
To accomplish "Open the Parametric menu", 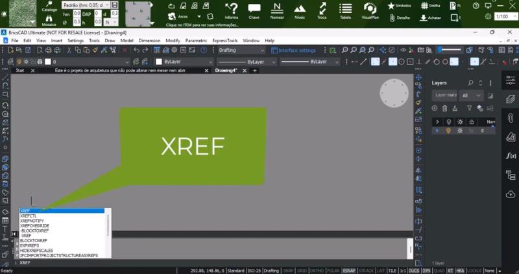I will pos(195,40).
